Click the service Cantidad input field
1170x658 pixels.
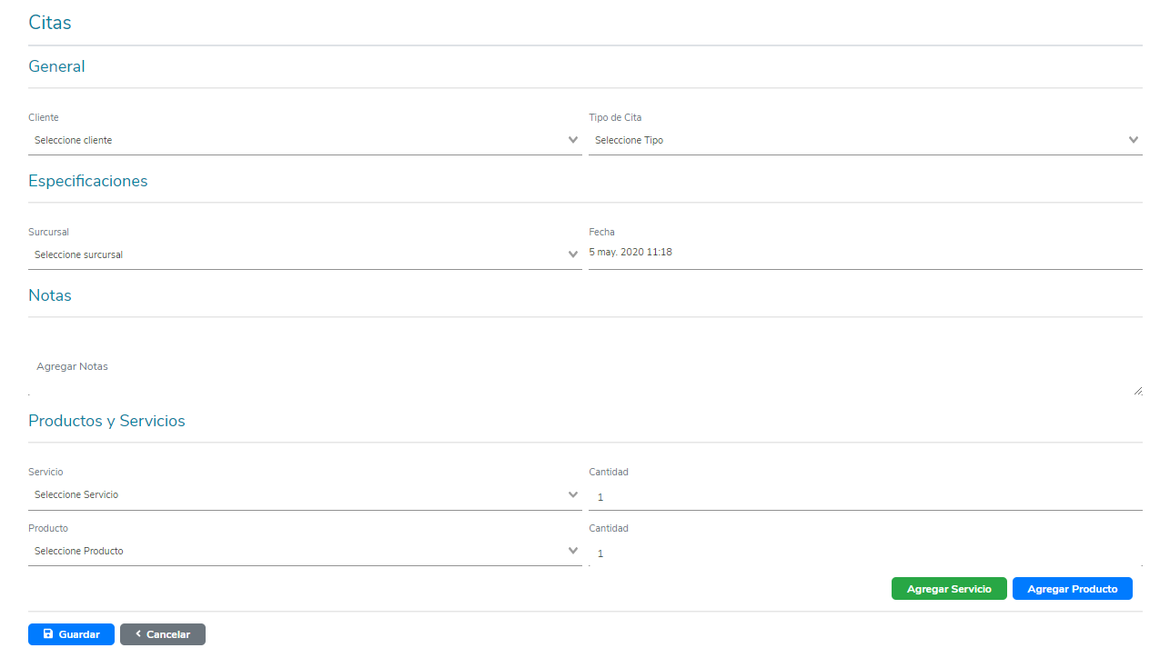click(x=864, y=497)
